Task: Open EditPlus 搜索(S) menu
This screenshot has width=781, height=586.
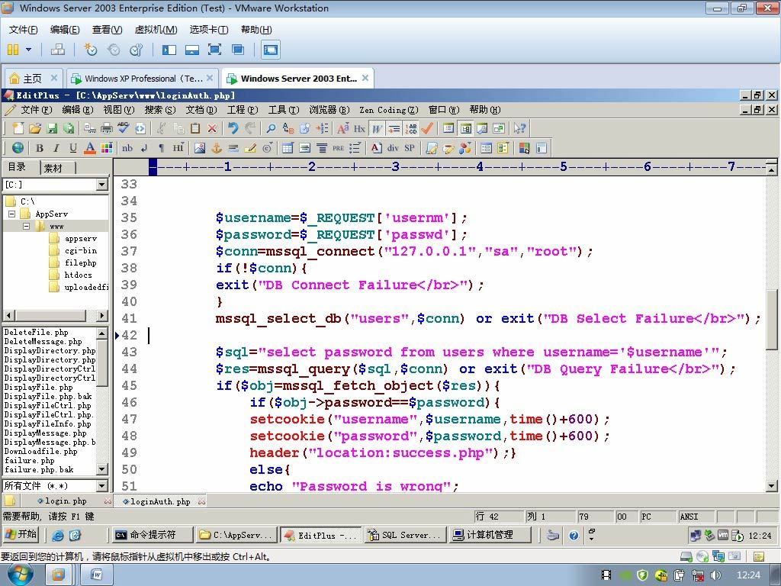Action: click(160, 110)
